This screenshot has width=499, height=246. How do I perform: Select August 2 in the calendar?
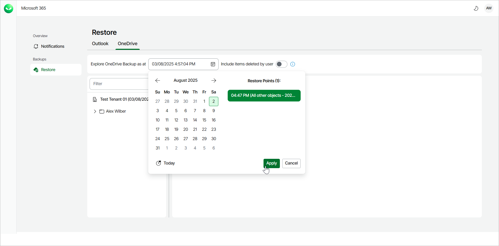213,101
